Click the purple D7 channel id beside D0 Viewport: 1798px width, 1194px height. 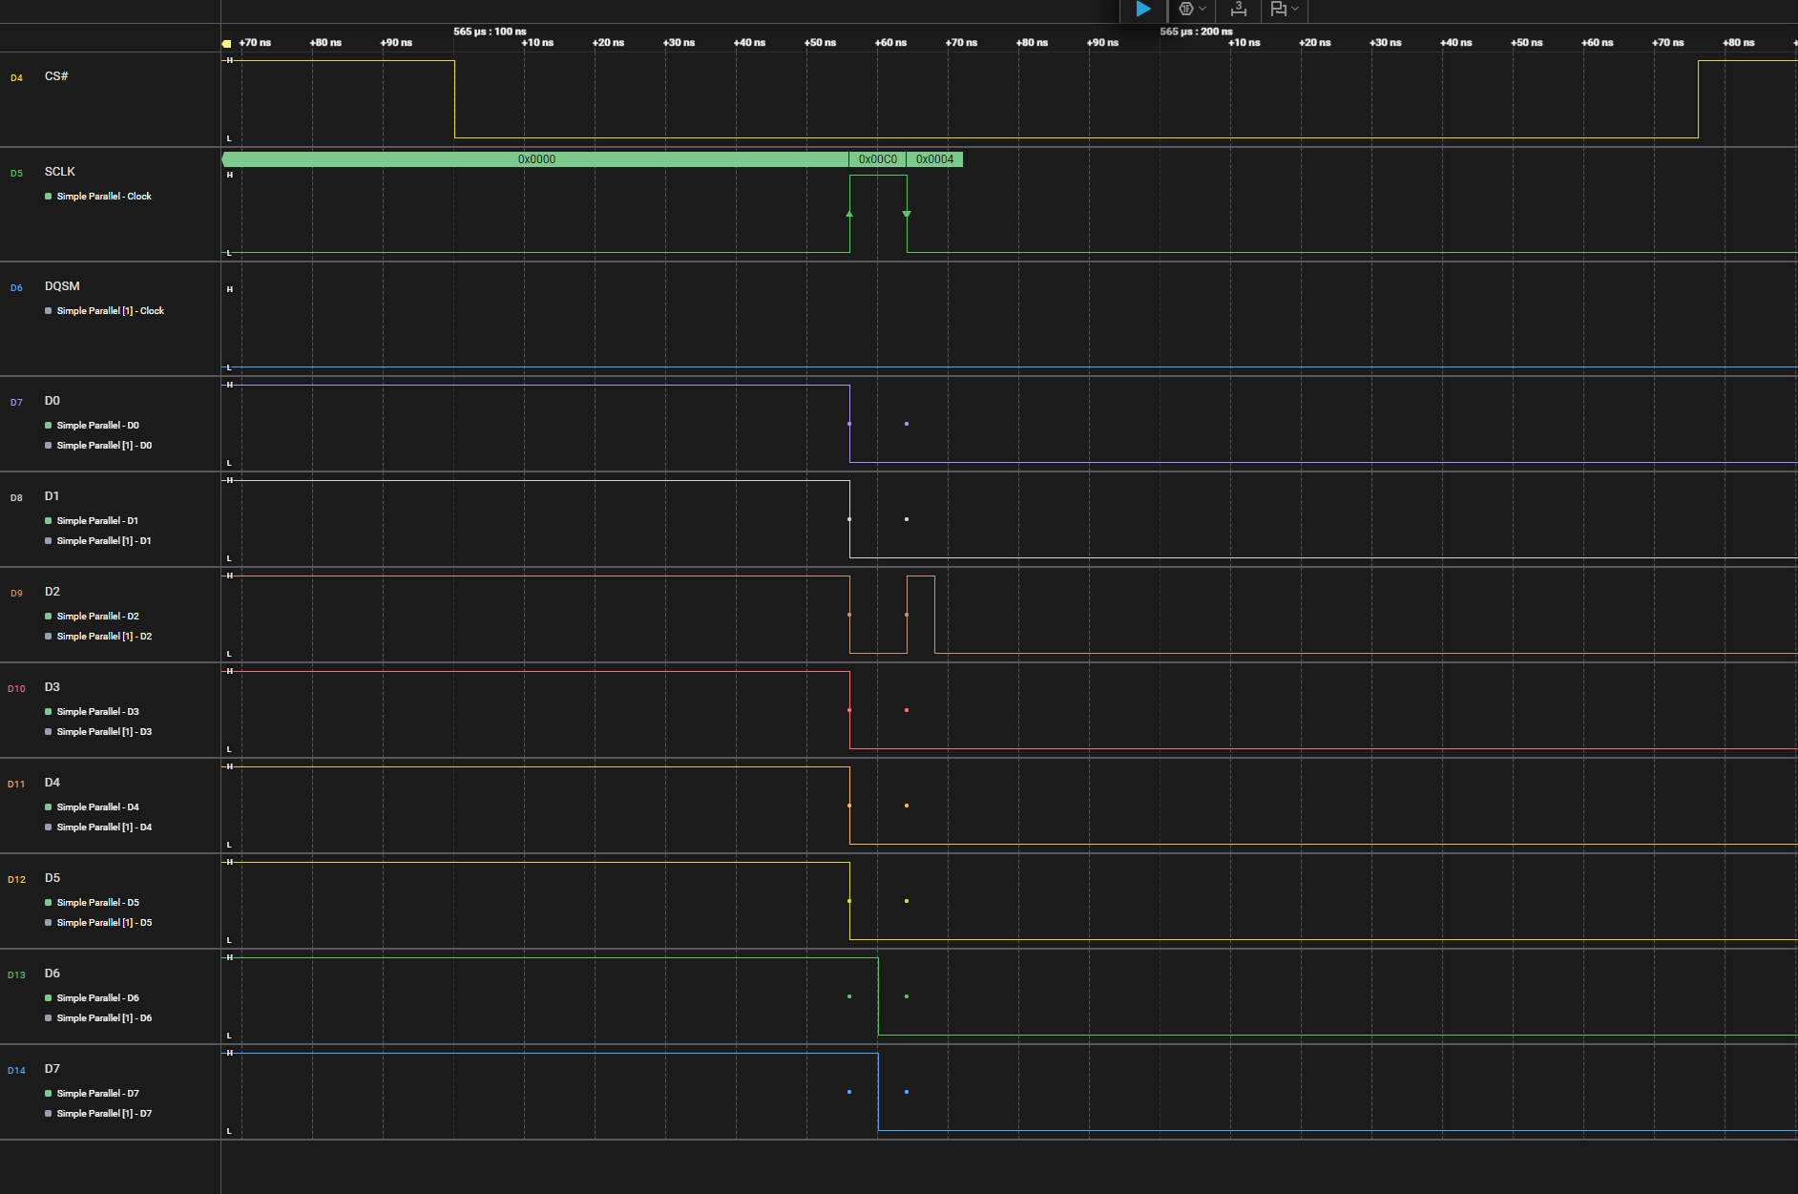tap(16, 403)
